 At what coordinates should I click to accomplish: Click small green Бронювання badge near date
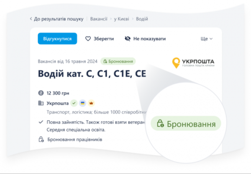(x=118, y=61)
